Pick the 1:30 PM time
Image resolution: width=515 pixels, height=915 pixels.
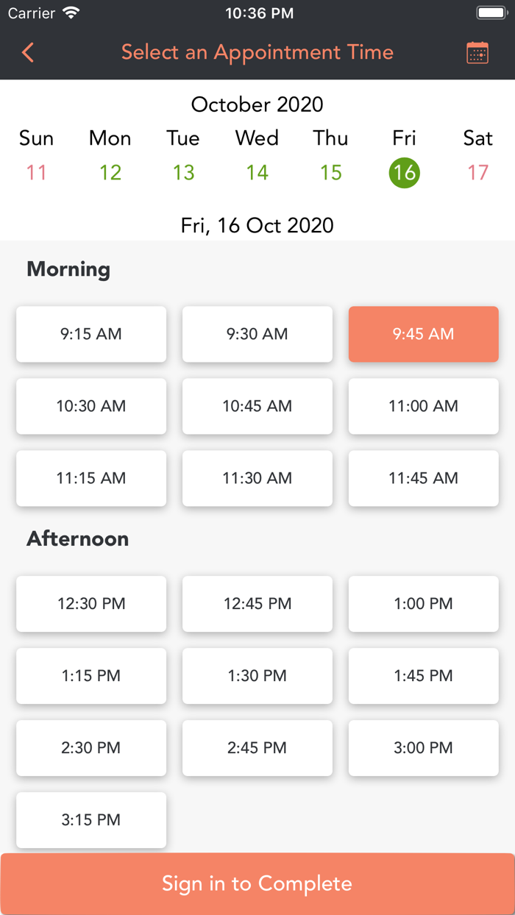[x=257, y=676]
